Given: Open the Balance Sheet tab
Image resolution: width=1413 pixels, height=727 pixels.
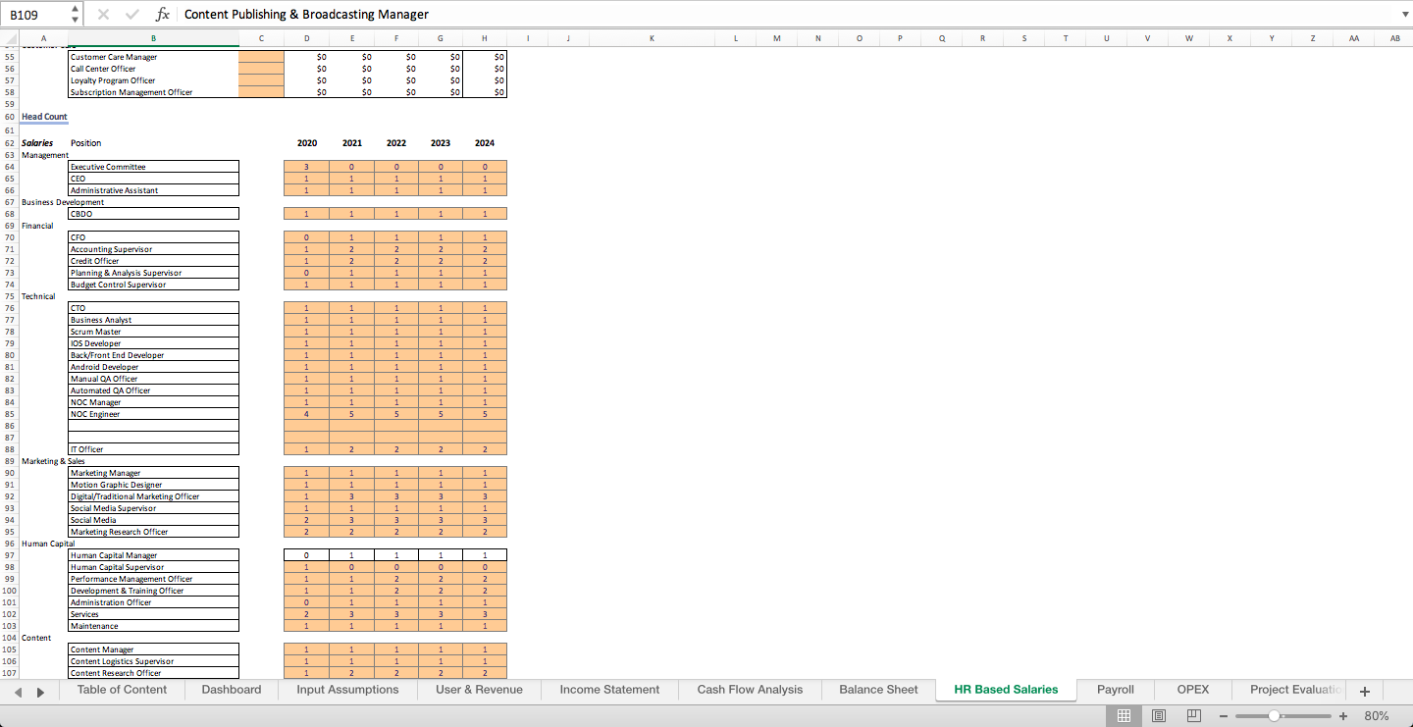Looking at the screenshot, I should click(879, 690).
